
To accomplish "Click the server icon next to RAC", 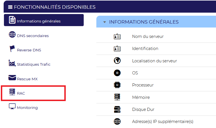I will coord(12,92).
